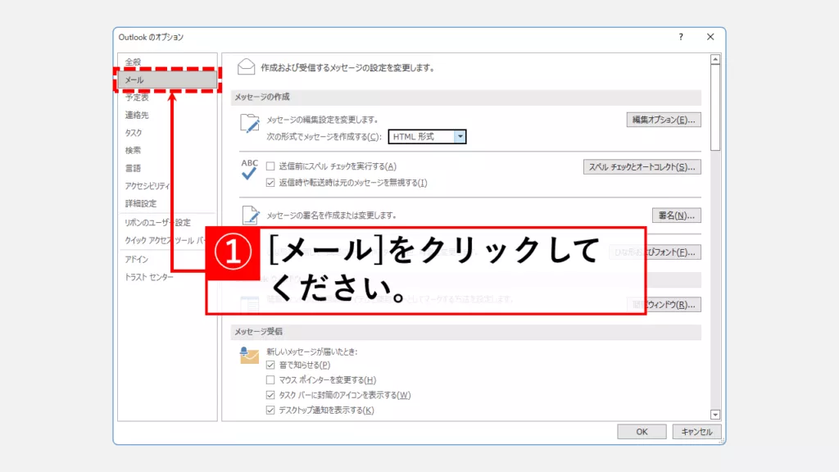Open the HTML 形式 message format dropdown

click(460, 137)
